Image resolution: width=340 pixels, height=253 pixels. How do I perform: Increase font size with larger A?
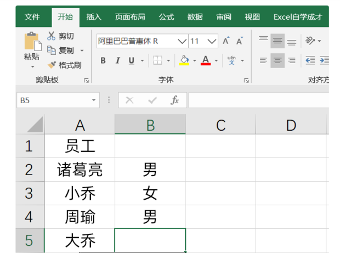click(x=226, y=41)
